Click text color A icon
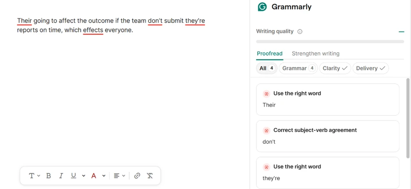Viewport: 411px width, 189px height. [94, 175]
